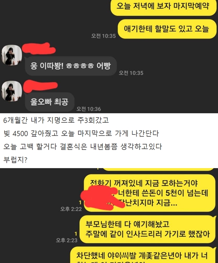
Task: Open the profile photo beside 울오빠 최공 message
Action: (12, 91)
